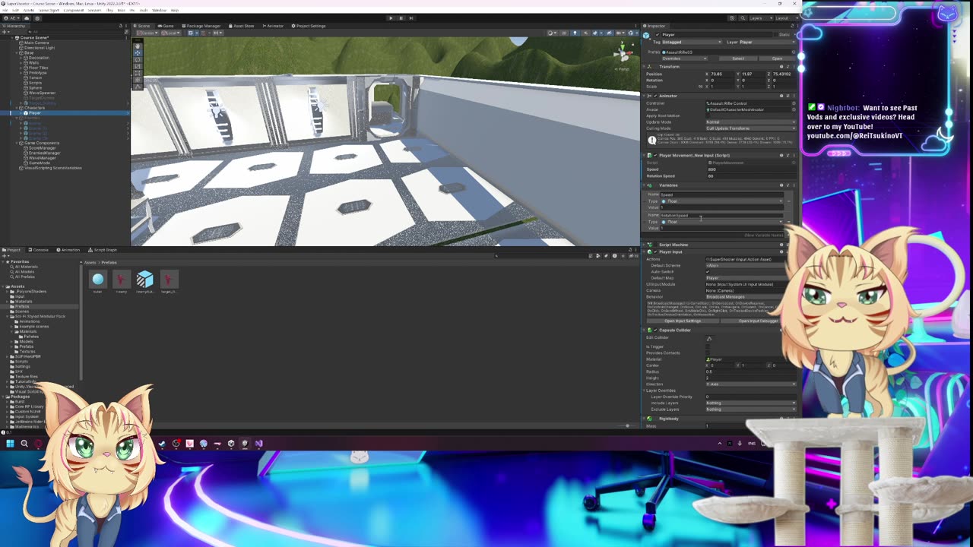Toggle Player active checkbox in Inspector

[658, 34]
